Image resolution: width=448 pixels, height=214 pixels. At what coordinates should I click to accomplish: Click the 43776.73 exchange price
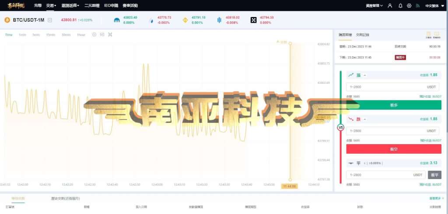coord(164,18)
